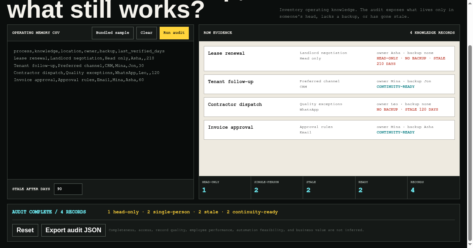Click the disclaimer beginning 'Completeness, access, record quality'
This screenshot has width=473, height=248.
click(x=236, y=230)
